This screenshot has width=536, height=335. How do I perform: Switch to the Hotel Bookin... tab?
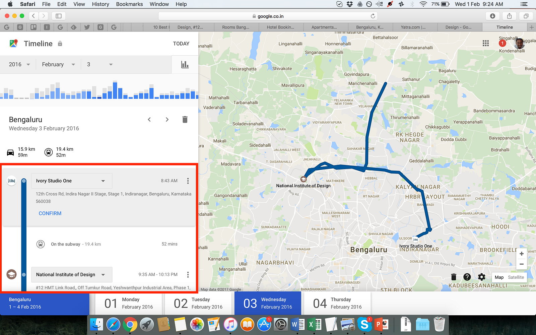tap(281, 27)
